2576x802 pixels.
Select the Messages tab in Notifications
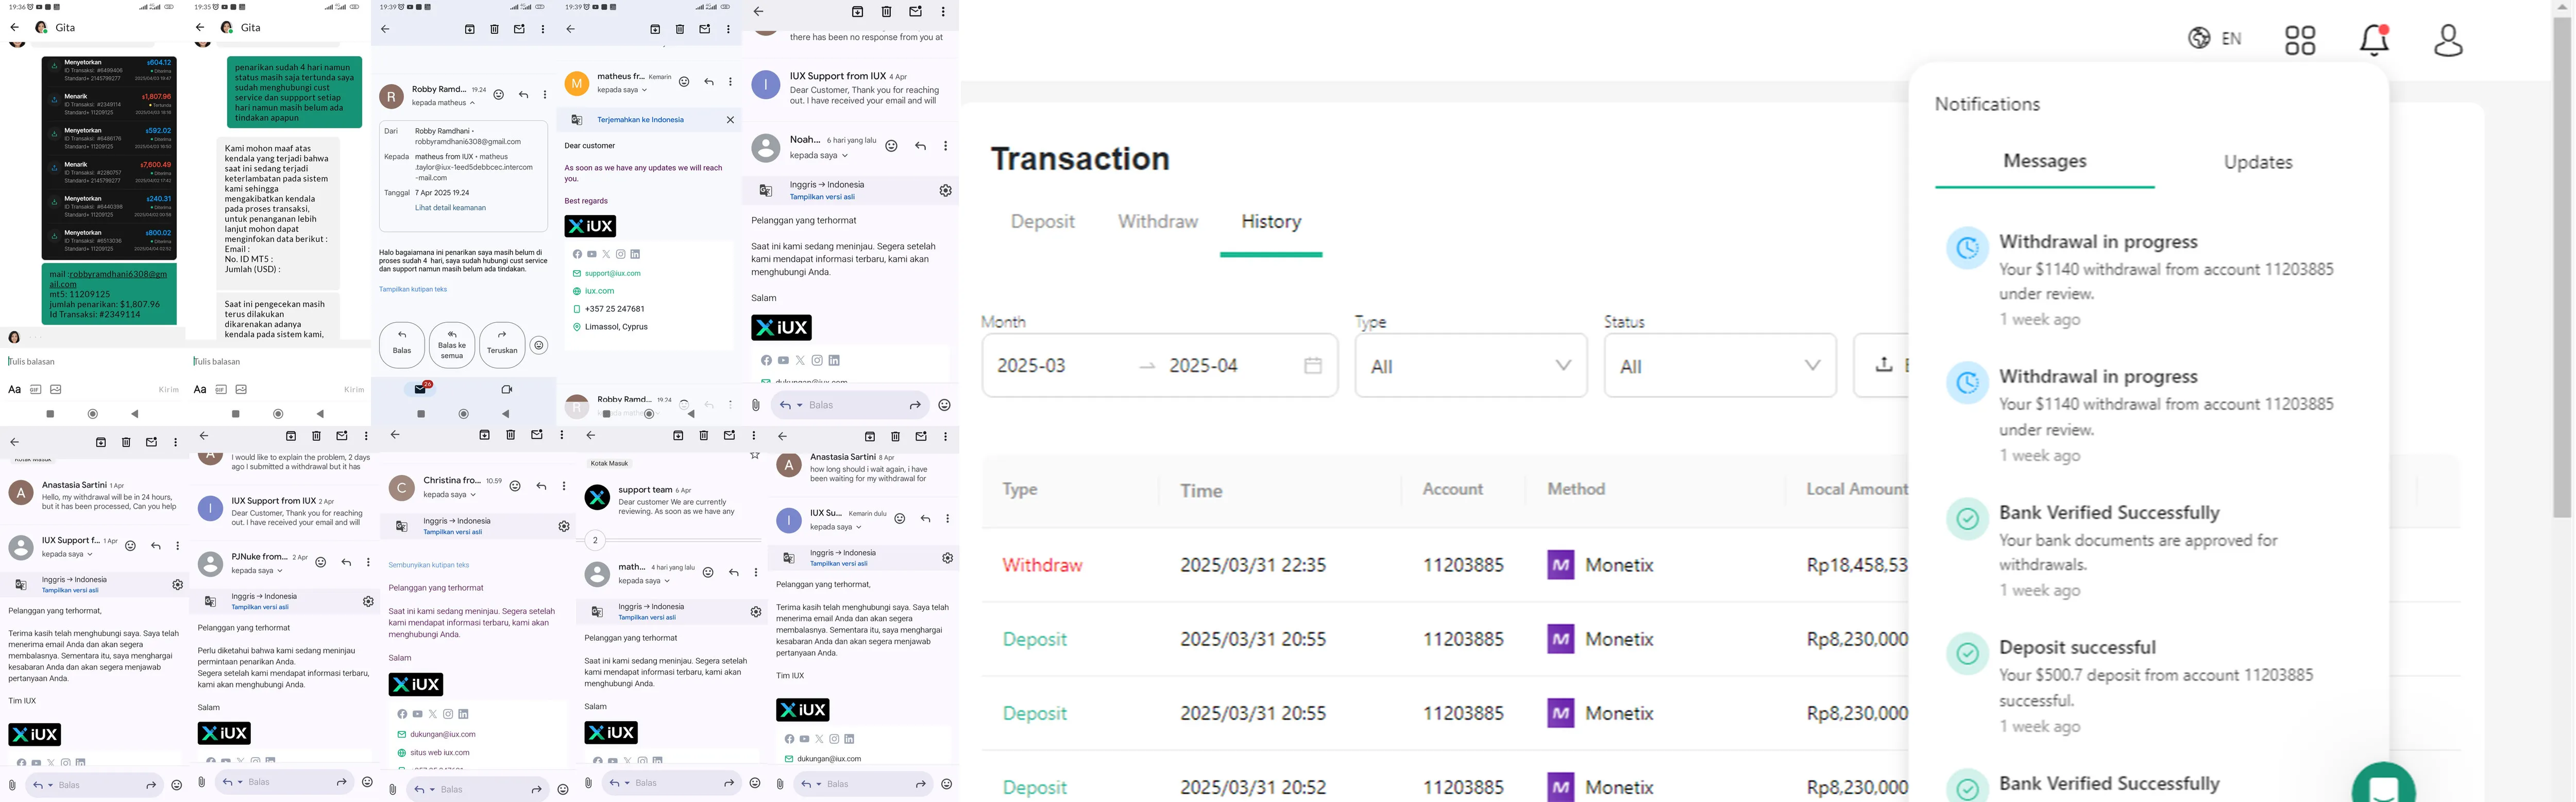pyautogui.click(x=2044, y=162)
